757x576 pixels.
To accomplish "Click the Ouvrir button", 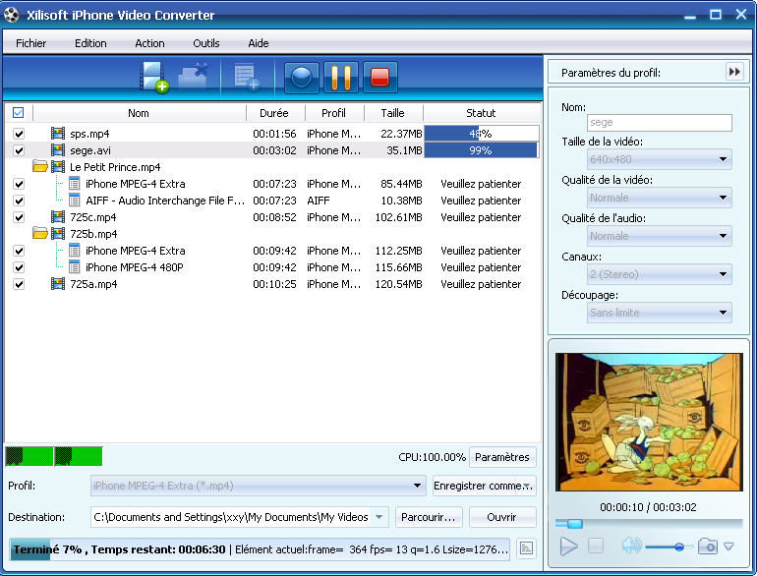I will (502, 517).
